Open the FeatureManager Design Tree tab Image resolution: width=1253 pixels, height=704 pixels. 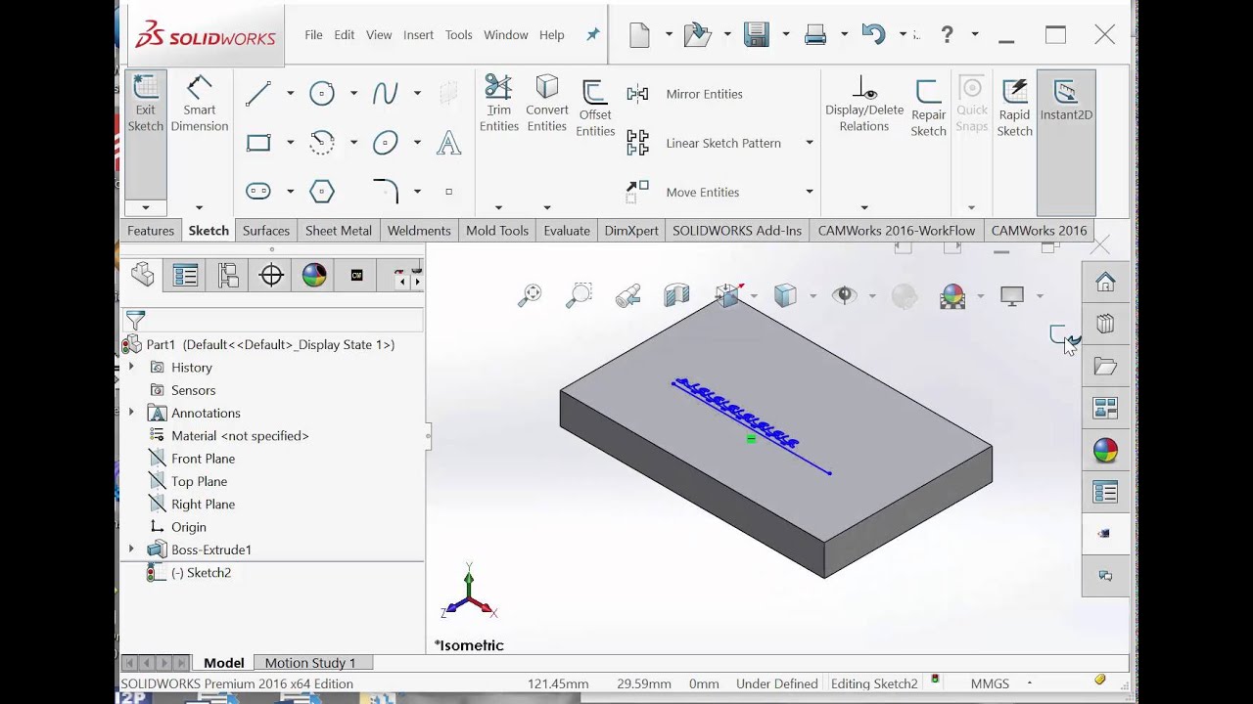click(x=143, y=276)
